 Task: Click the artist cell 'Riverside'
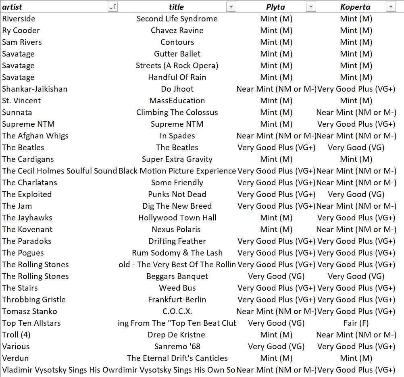tap(19, 19)
